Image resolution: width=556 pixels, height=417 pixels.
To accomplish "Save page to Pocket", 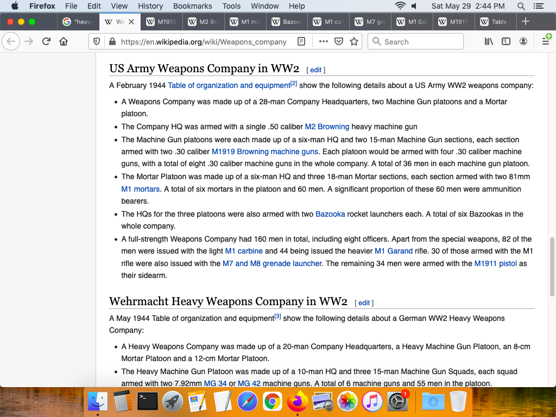I will [338, 42].
